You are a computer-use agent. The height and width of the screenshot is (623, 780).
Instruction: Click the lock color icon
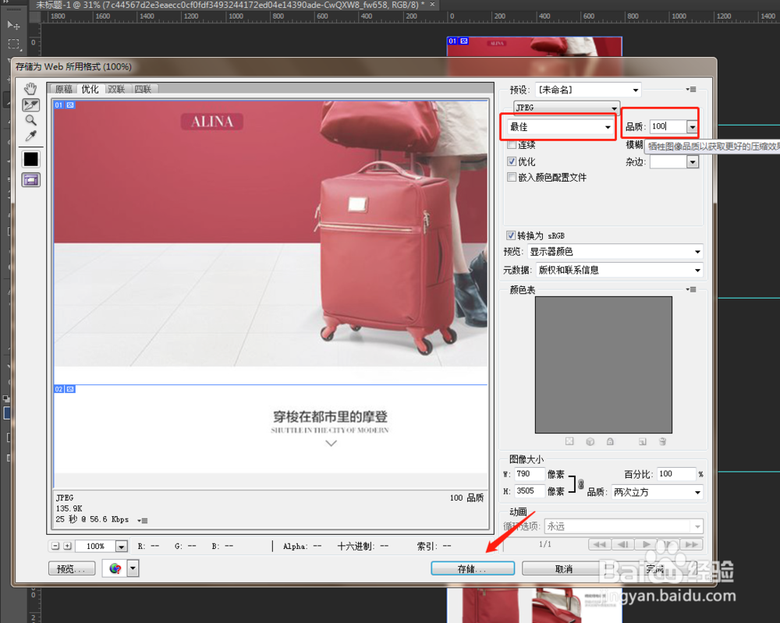pos(611,441)
